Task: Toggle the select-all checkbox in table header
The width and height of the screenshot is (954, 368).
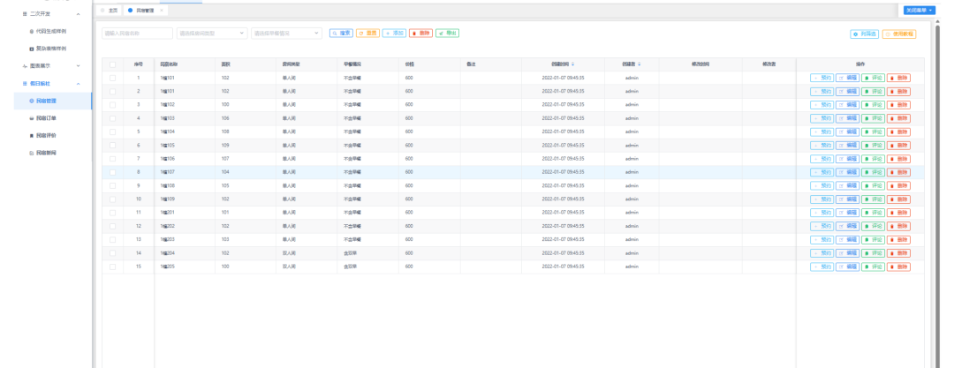Action: click(112, 64)
